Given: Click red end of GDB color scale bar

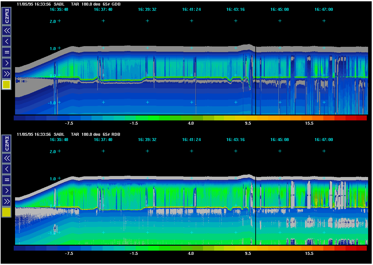Looking at the screenshot, I should [361, 118].
